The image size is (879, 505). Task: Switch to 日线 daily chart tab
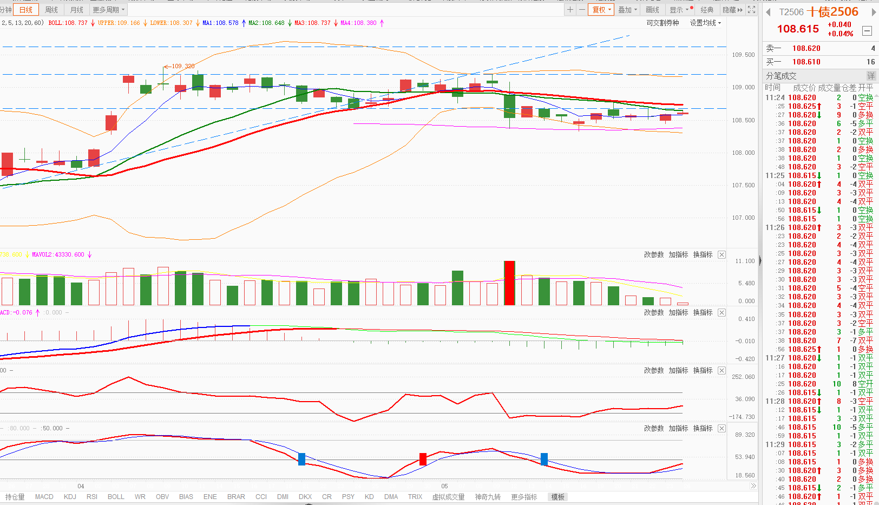coord(25,10)
